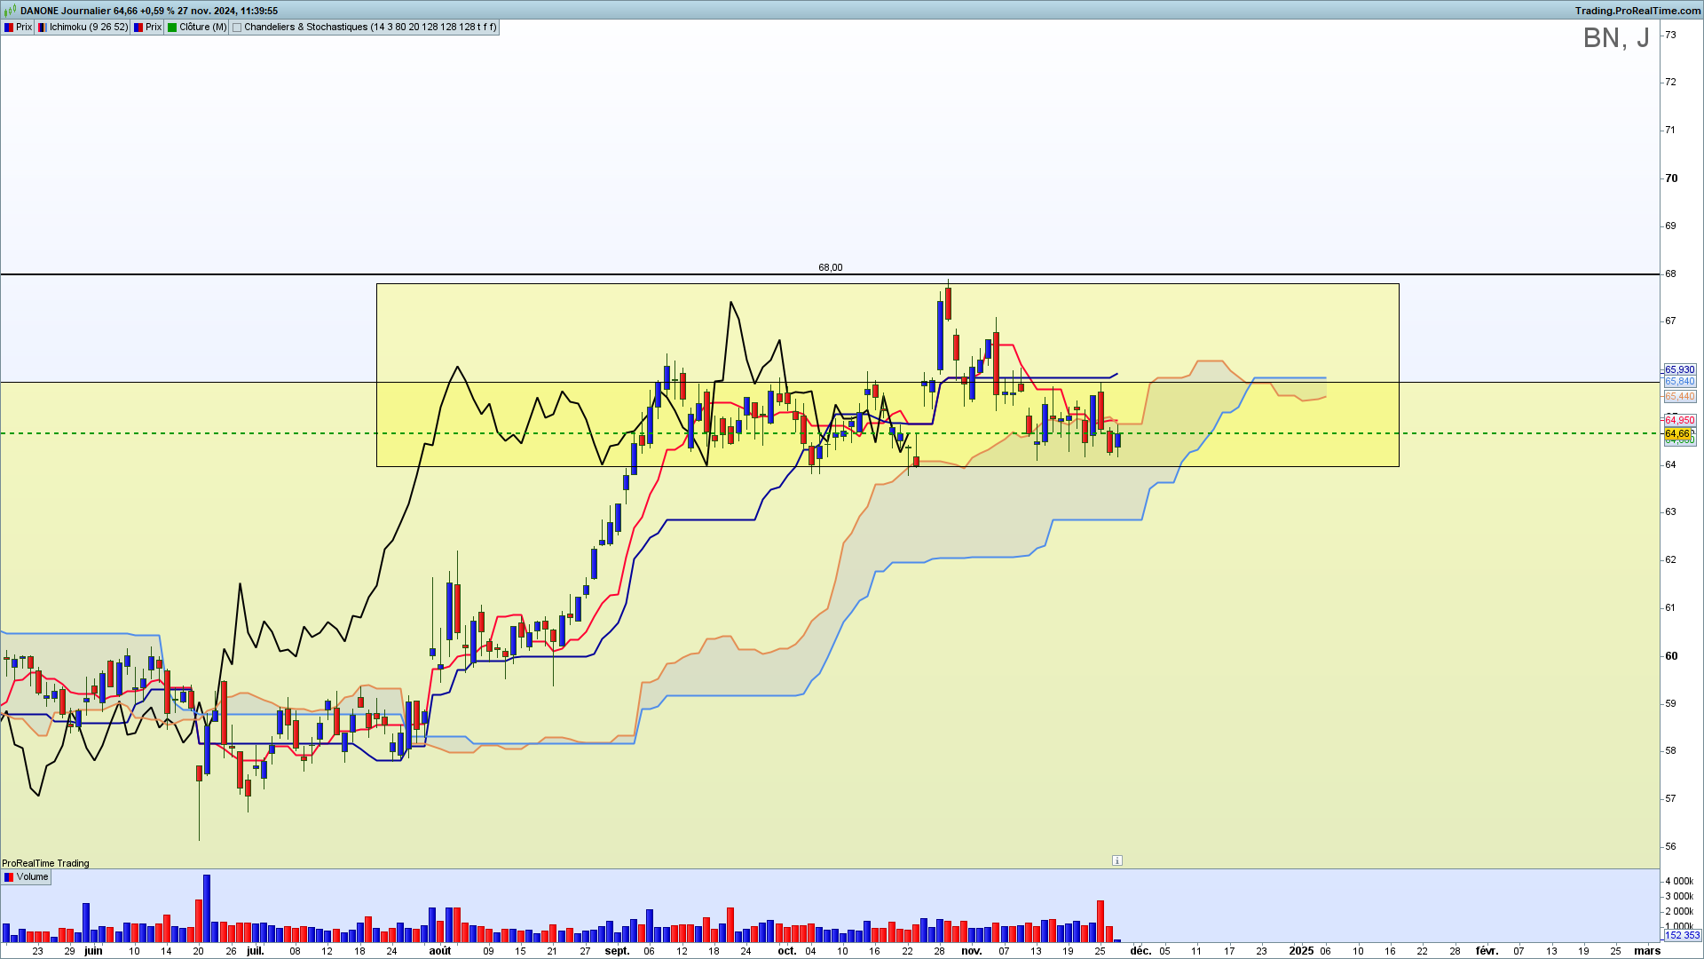
Task: Click the 4 000k volume axis value
Action: (1679, 881)
